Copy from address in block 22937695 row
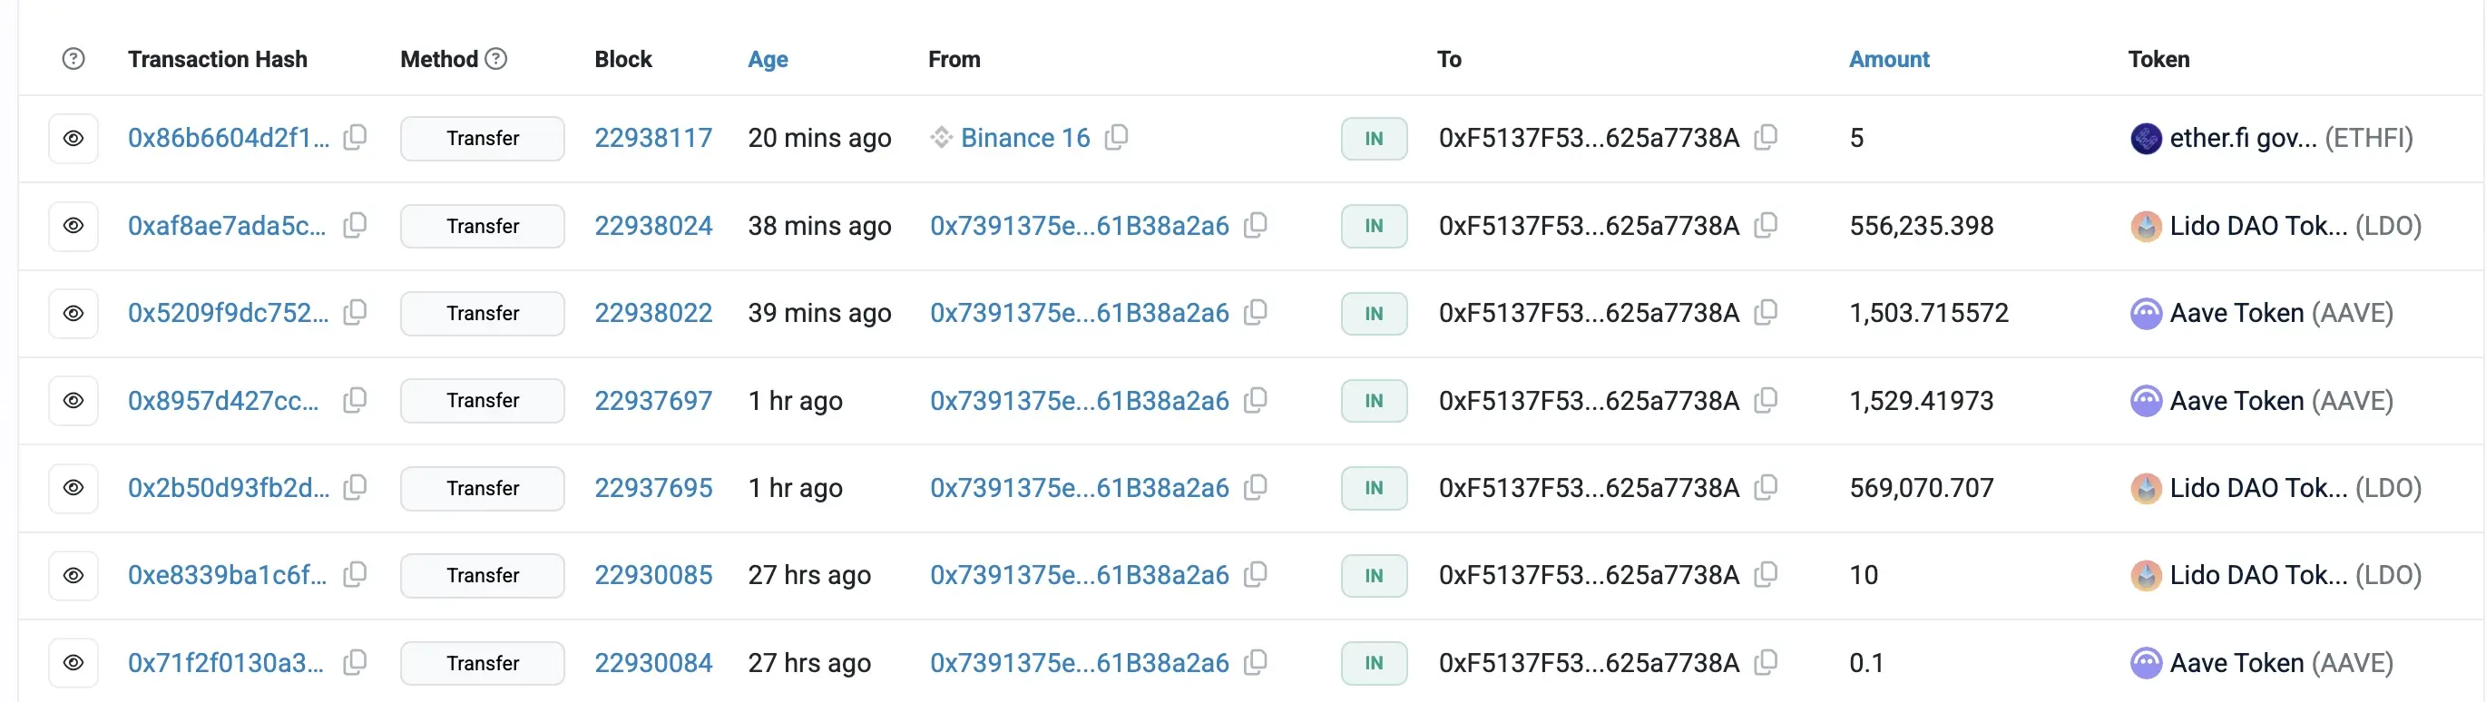 (1256, 488)
